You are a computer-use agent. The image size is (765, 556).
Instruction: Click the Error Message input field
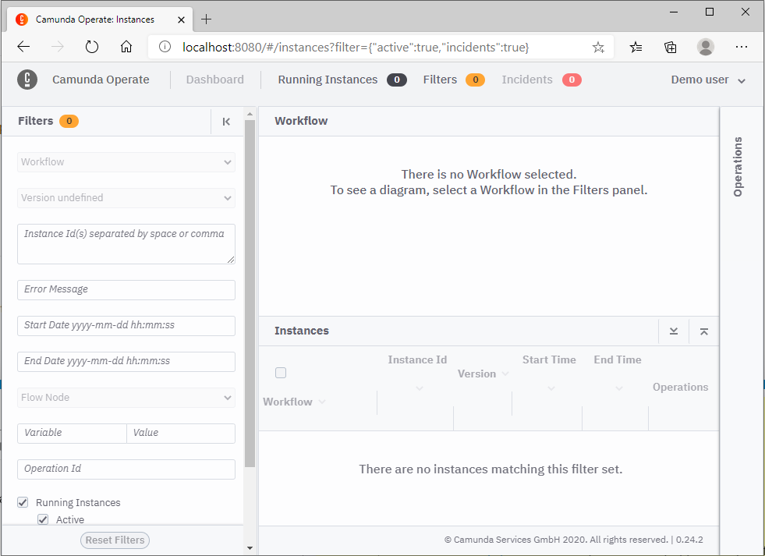coord(126,290)
